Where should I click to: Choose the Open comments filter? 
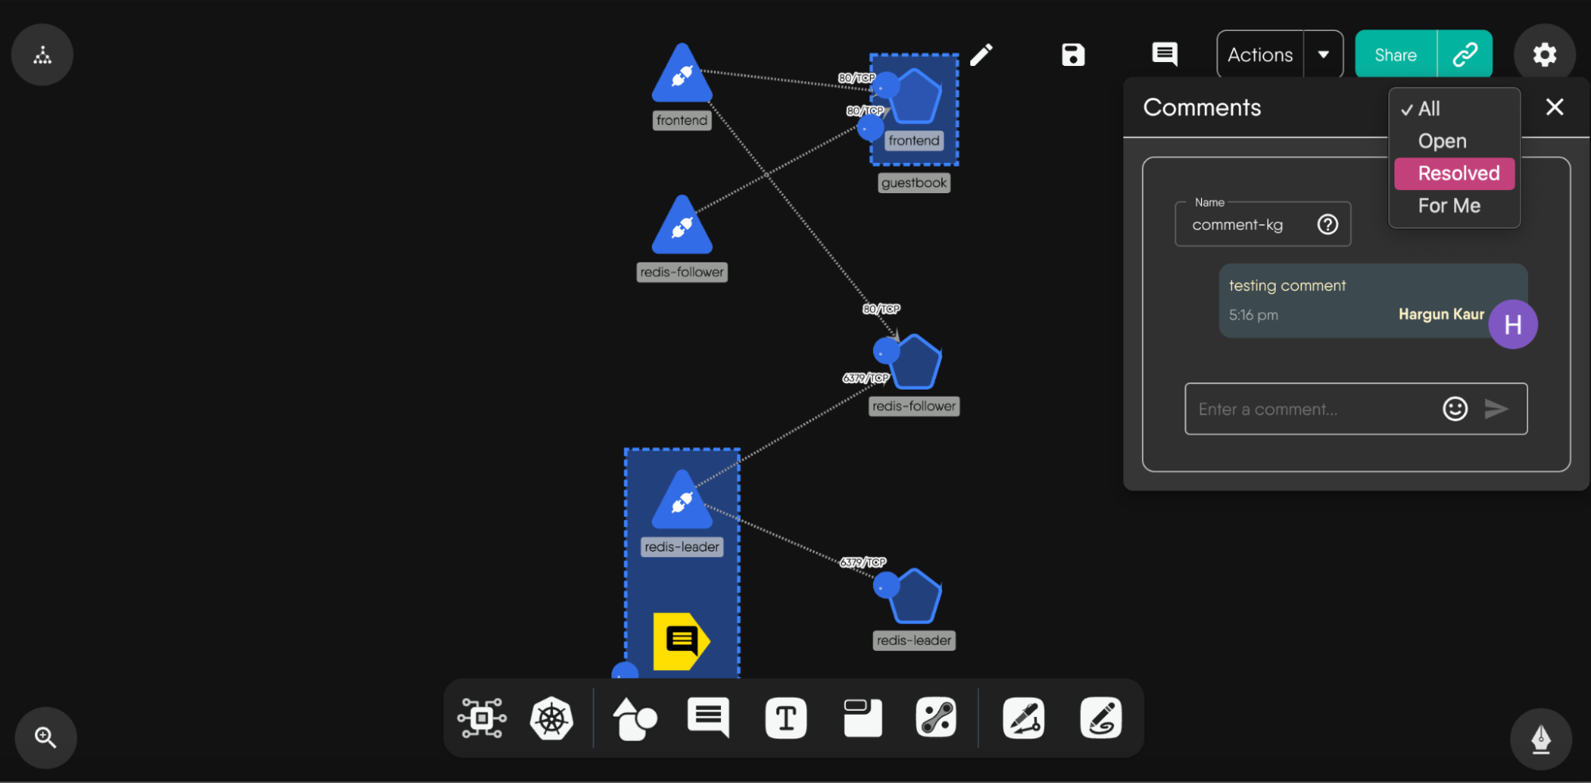pos(1441,141)
